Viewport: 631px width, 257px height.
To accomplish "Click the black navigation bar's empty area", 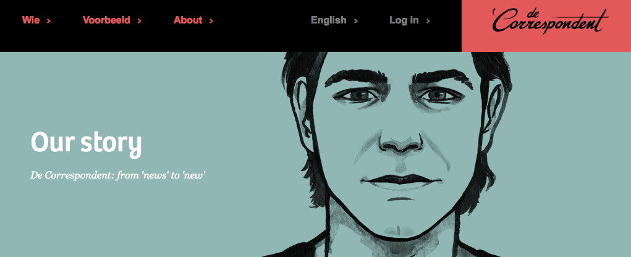I will click(261, 26).
